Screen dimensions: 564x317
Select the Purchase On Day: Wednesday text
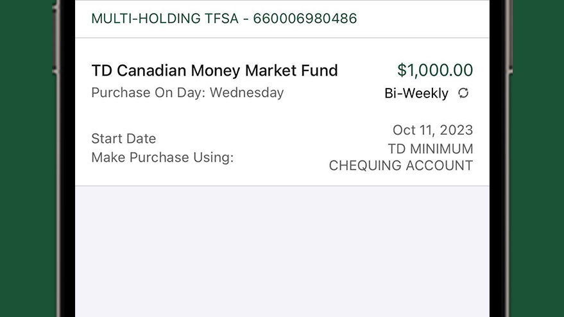point(187,93)
